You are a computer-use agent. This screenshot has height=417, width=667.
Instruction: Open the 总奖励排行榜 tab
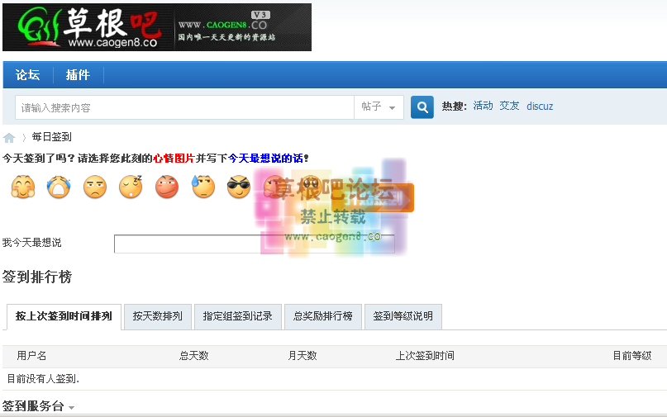pyautogui.click(x=323, y=316)
